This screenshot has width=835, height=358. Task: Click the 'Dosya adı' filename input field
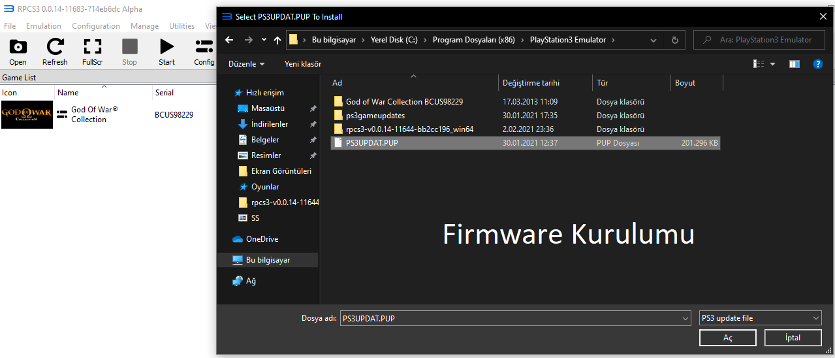point(510,318)
